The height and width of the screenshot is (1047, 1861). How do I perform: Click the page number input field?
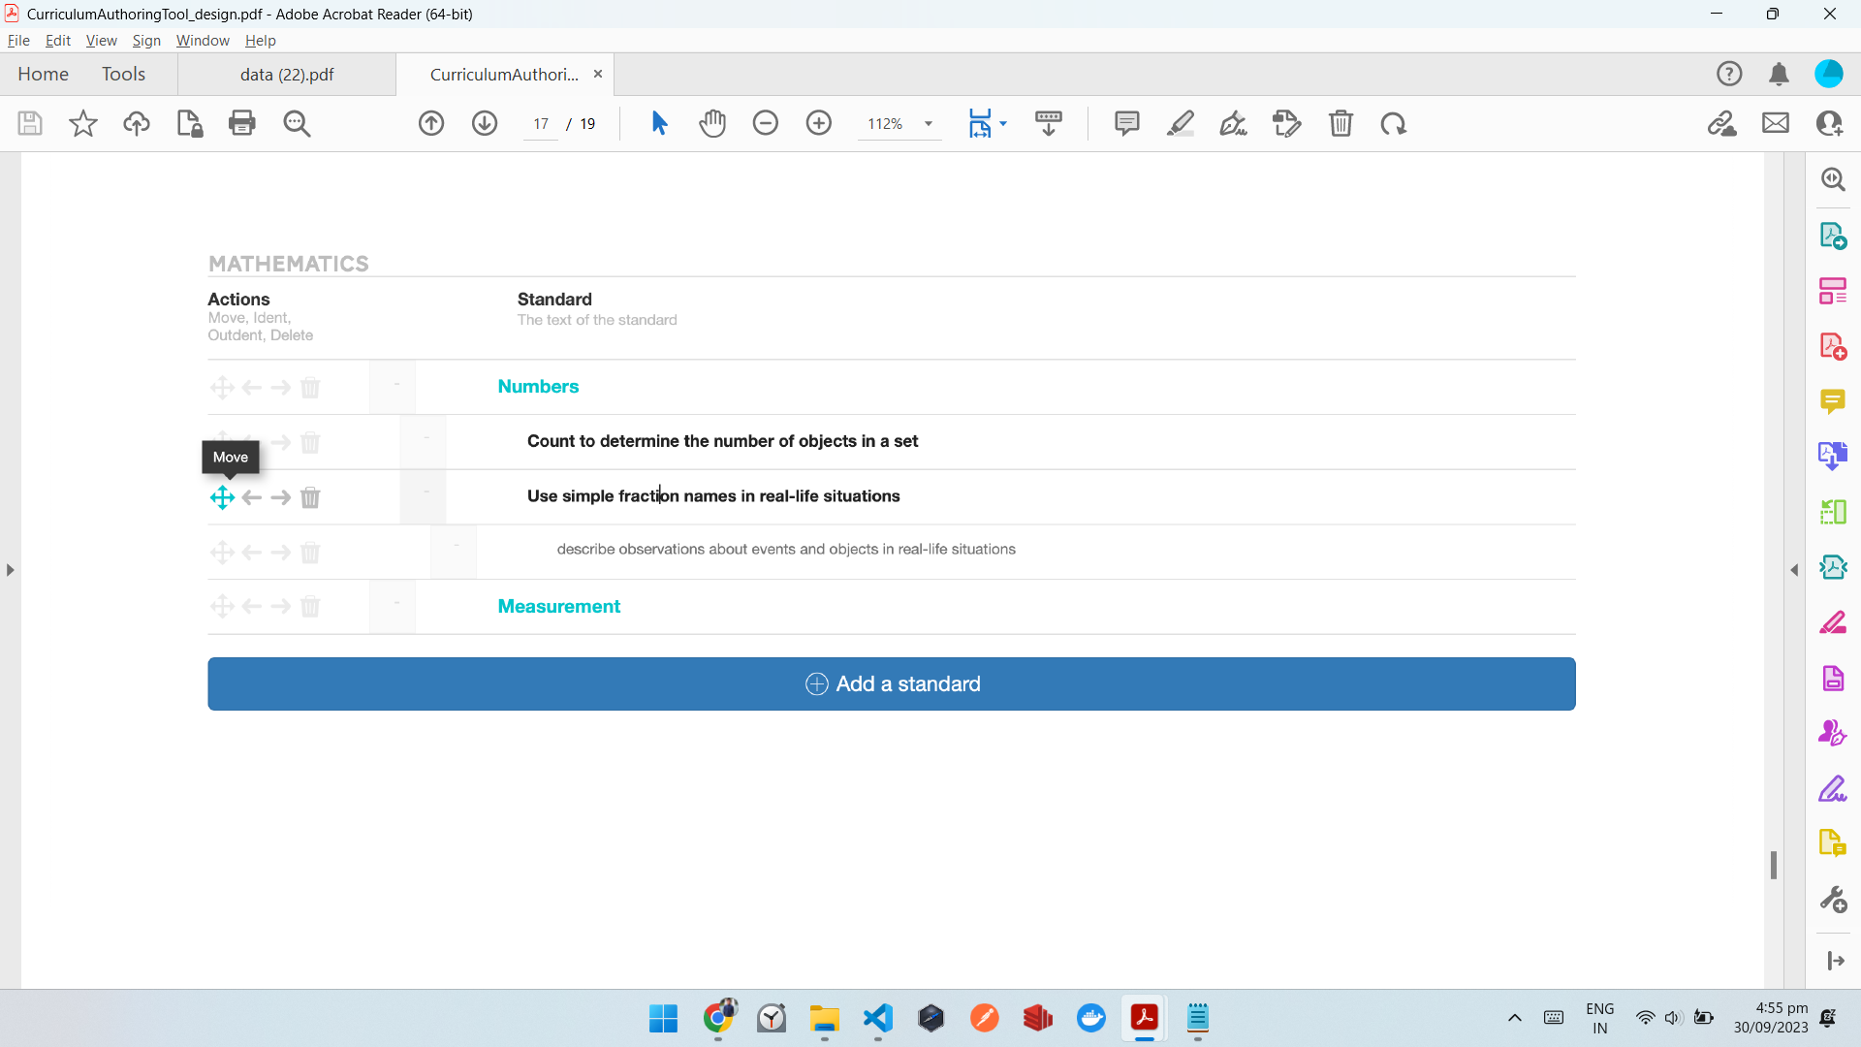[x=540, y=123]
